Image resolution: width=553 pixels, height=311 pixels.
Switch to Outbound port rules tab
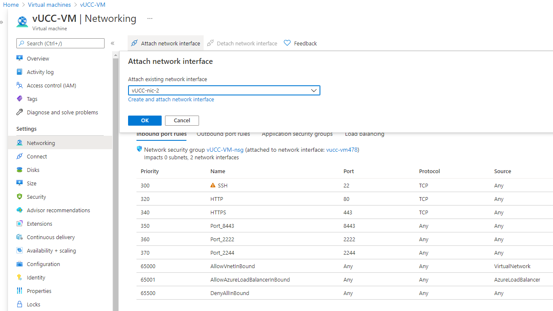[x=223, y=134]
